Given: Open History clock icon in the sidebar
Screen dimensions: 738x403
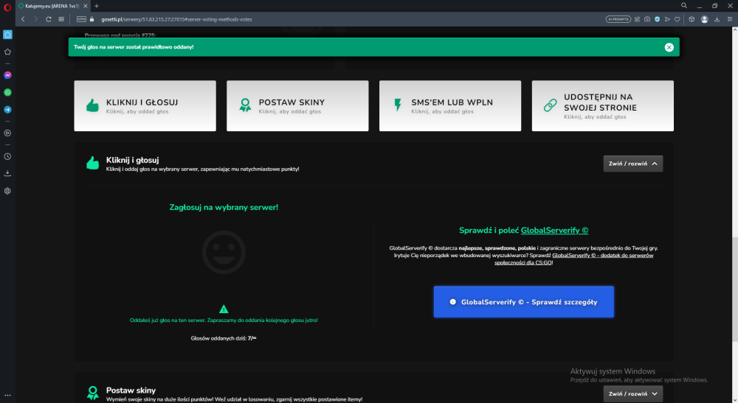Looking at the screenshot, I should pos(7,157).
